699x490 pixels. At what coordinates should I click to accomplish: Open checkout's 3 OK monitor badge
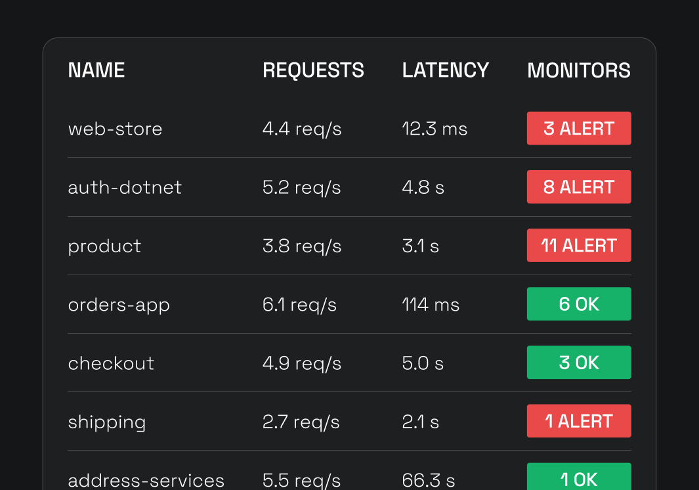pyautogui.click(x=578, y=362)
